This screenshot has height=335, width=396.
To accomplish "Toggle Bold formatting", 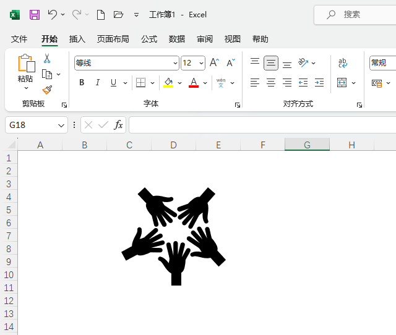I will (x=82, y=82).
